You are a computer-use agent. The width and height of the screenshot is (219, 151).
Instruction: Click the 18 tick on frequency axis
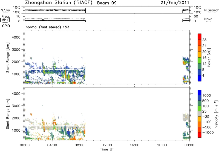pyautogui.click(x=18, y=16)
